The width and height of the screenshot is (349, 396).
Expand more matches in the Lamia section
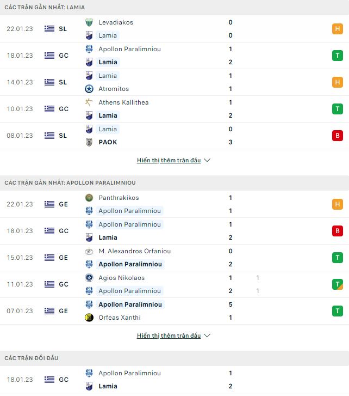[x=174, y=160]
